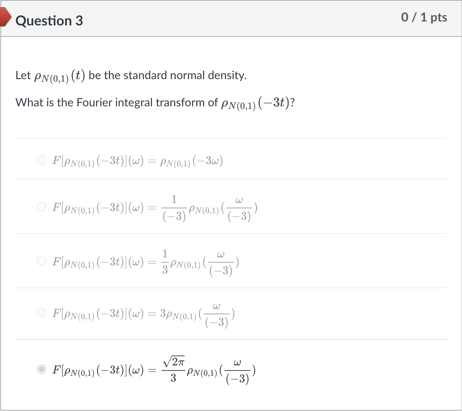Choose the answer with 1/3 coefficient
Screen dimensions: 462x411
point(42,261)
